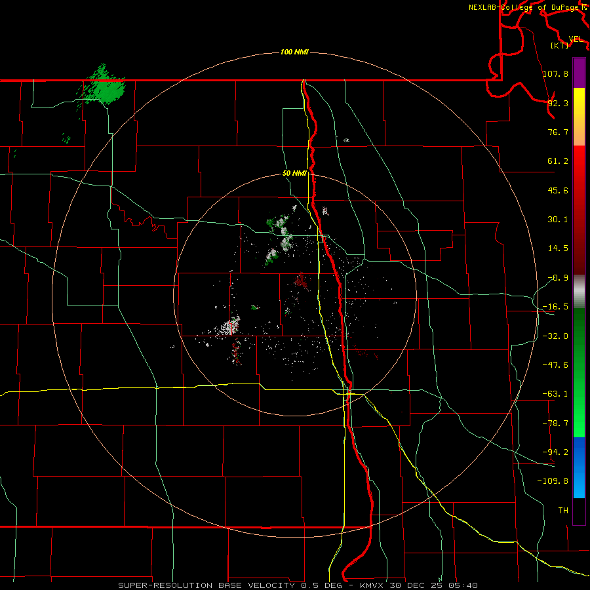Click the [KT] units label

[x=559, y=45]
